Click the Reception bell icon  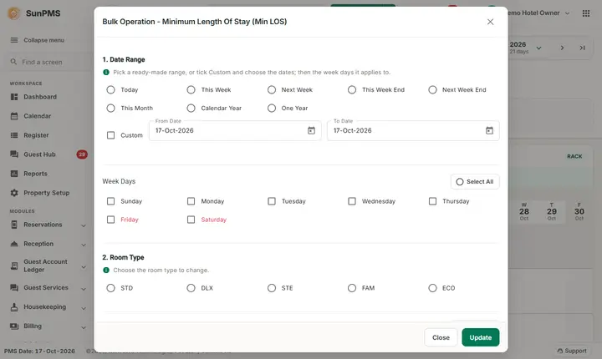click(14, 244)
